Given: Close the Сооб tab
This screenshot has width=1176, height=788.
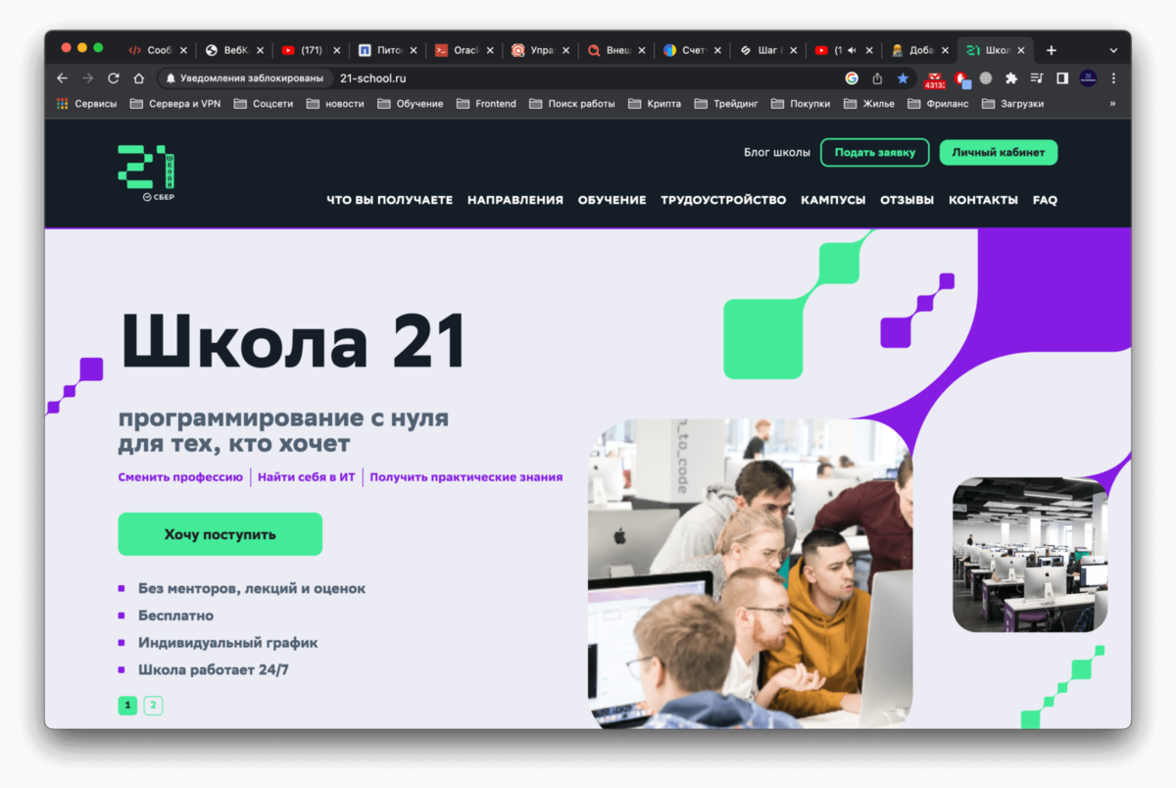Looking at the screenshot, I should [x=183, y=50].
